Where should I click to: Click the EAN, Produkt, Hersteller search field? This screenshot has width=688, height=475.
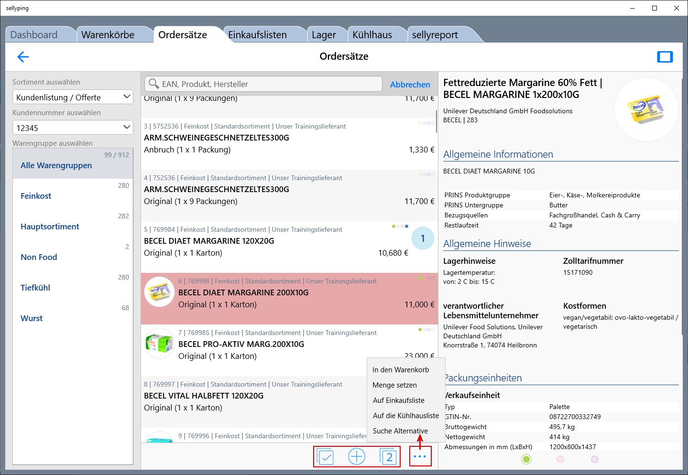pyautogui.click(x=268, y=84)
